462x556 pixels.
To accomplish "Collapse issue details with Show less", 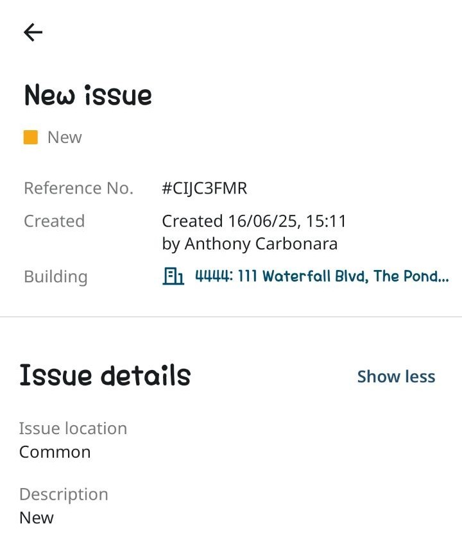I will click(x=396, y=376).
